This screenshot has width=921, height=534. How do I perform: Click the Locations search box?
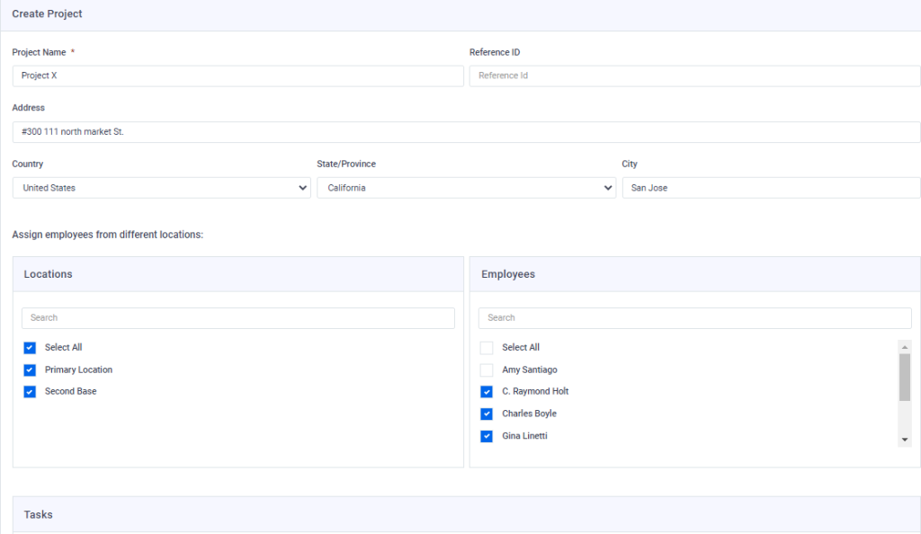(x=237, y=317)
